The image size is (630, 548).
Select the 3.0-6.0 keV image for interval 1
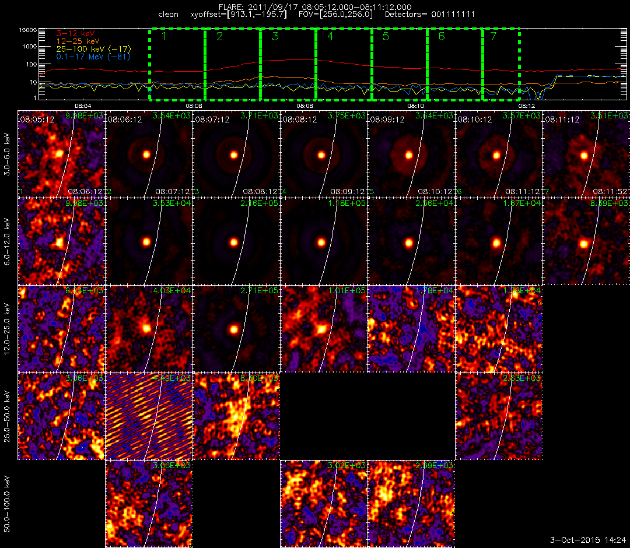(61, 154)
